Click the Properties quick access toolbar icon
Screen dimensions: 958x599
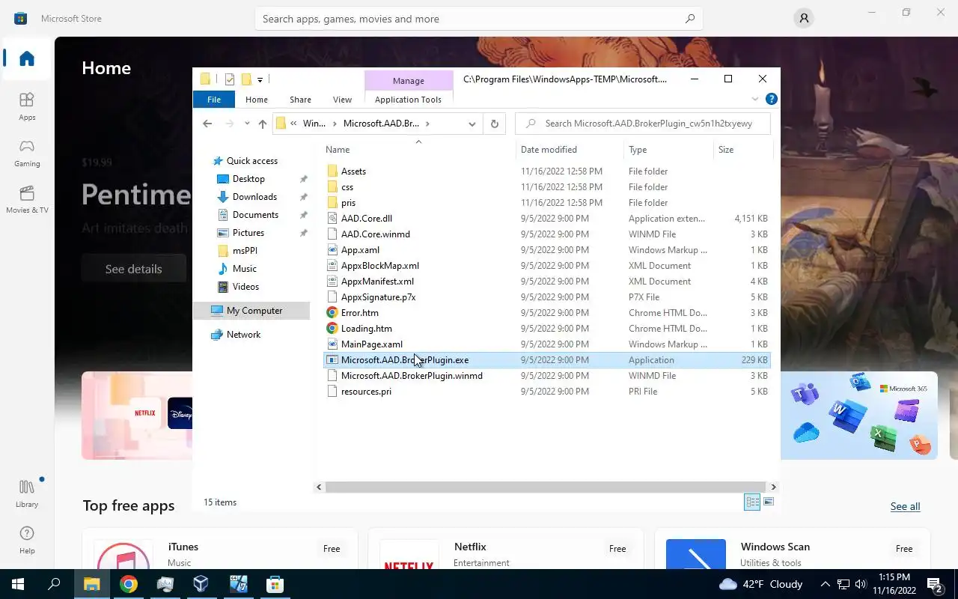(229, 79)
